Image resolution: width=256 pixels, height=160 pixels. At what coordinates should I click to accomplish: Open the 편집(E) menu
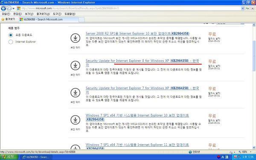tap(17, 14)
